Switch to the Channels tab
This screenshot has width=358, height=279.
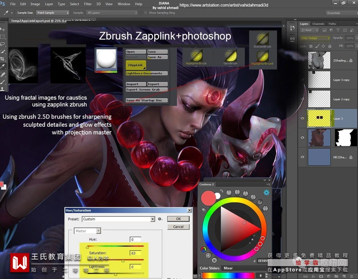point(318,24)
